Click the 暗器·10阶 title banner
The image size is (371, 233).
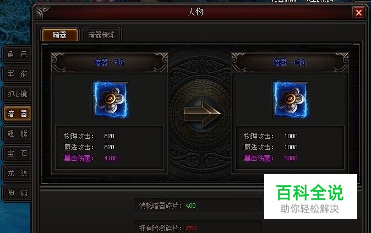point(290,62)
